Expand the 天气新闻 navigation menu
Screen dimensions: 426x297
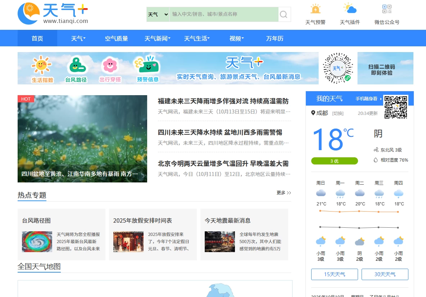pyautogui.click(x=157, y=38)
